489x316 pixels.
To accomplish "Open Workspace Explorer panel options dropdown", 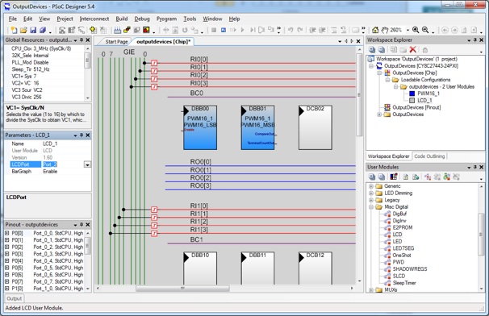I will tap(469, 40).
